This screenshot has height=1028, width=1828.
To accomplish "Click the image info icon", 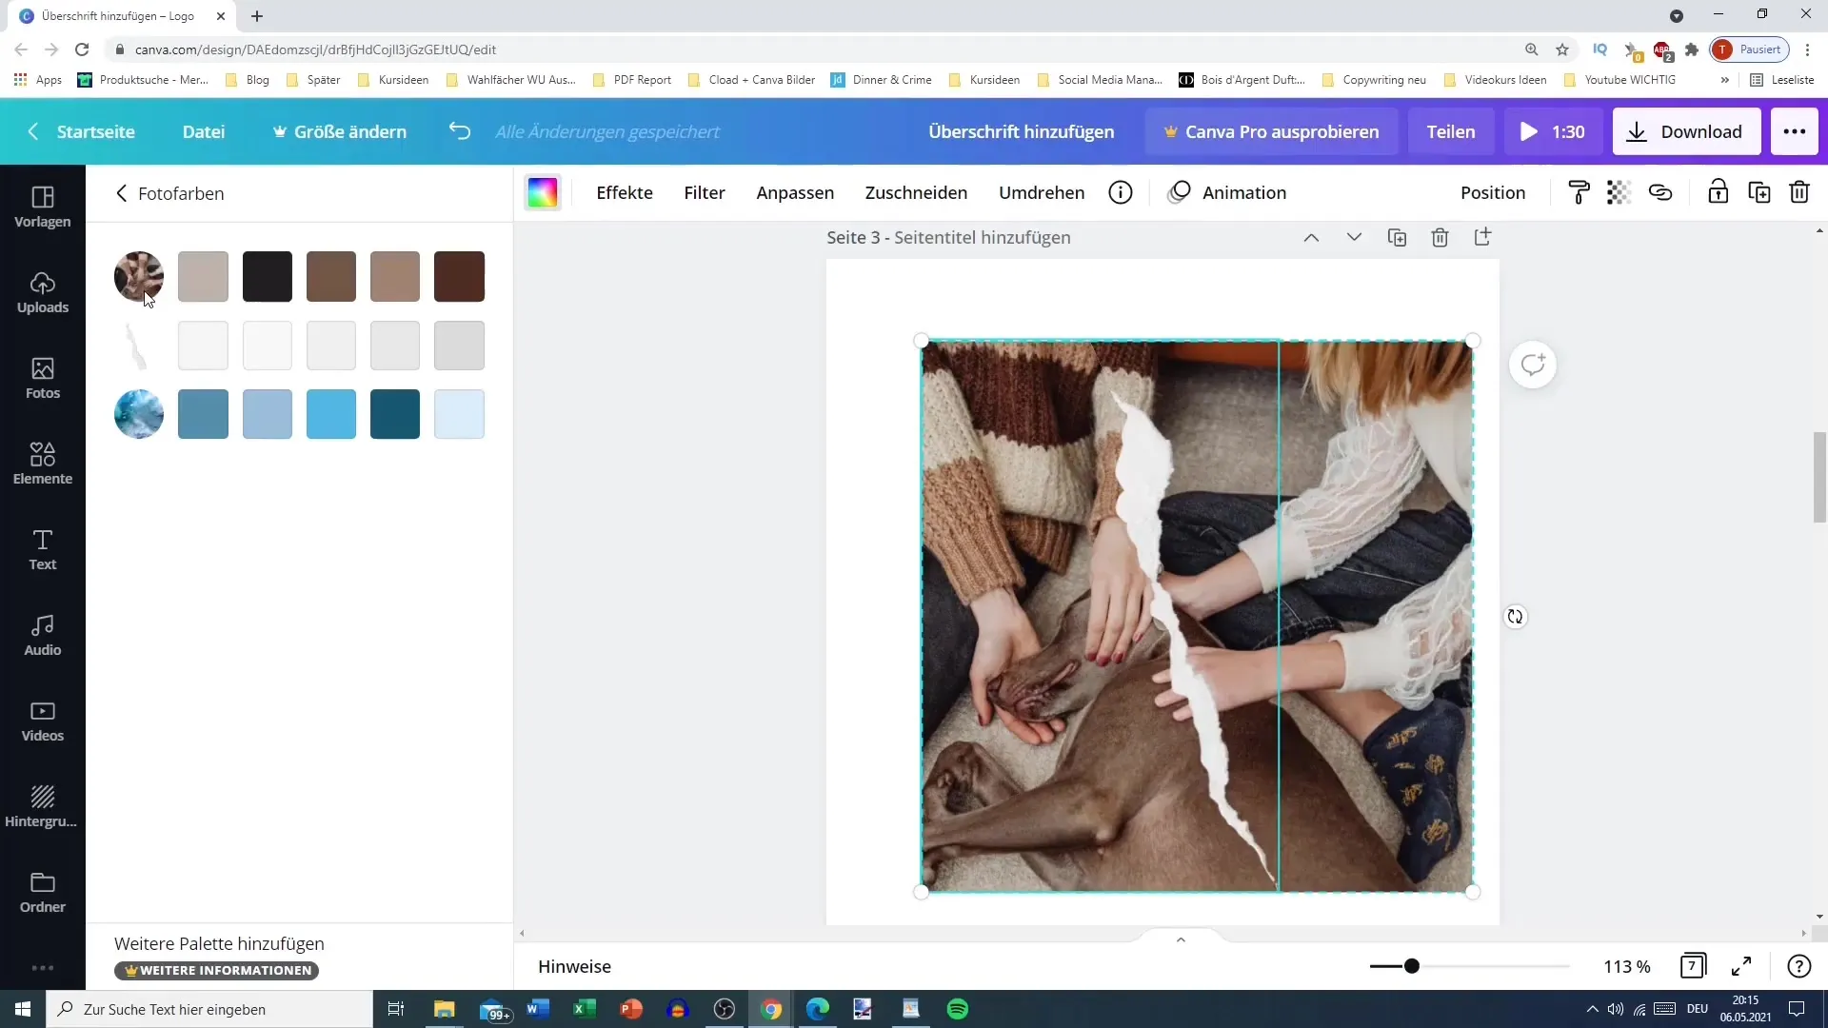I will (x=1120, y=192).
